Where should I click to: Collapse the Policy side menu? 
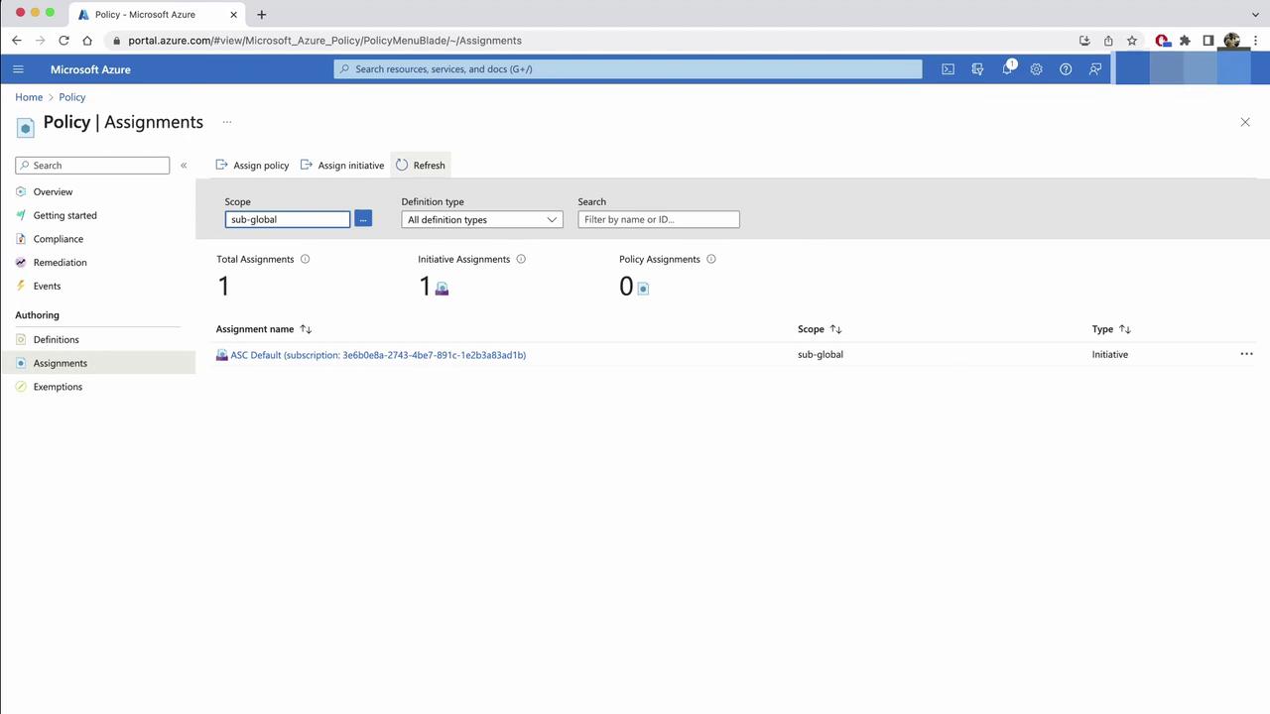[184, 166]
